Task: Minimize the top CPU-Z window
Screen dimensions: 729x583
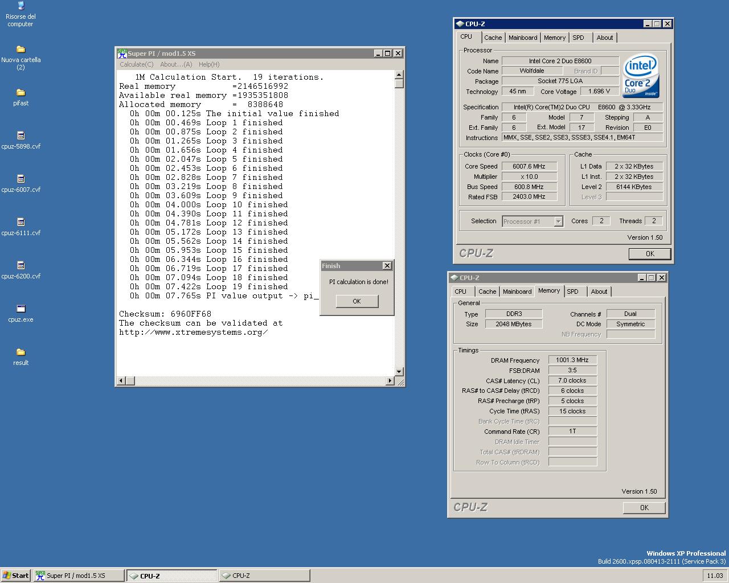Action: (x=648, y=23)
